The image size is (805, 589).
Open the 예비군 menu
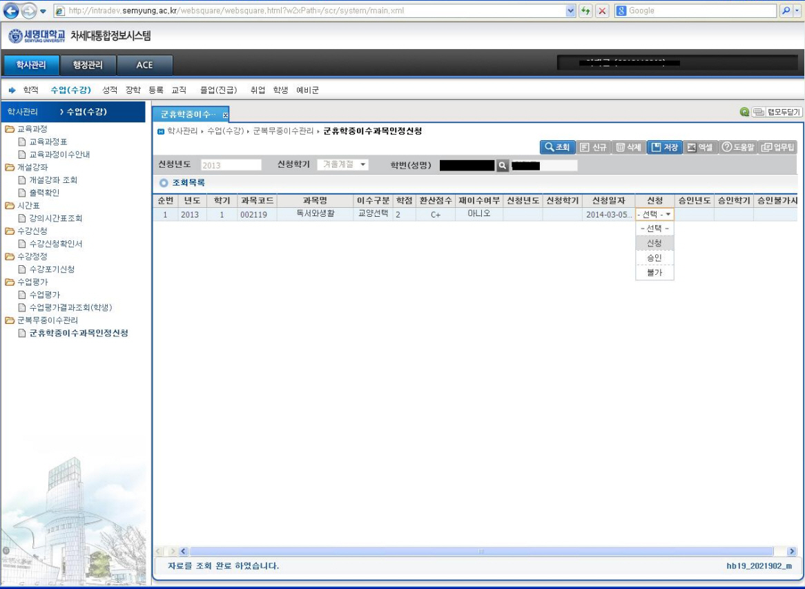click(307, 90)
